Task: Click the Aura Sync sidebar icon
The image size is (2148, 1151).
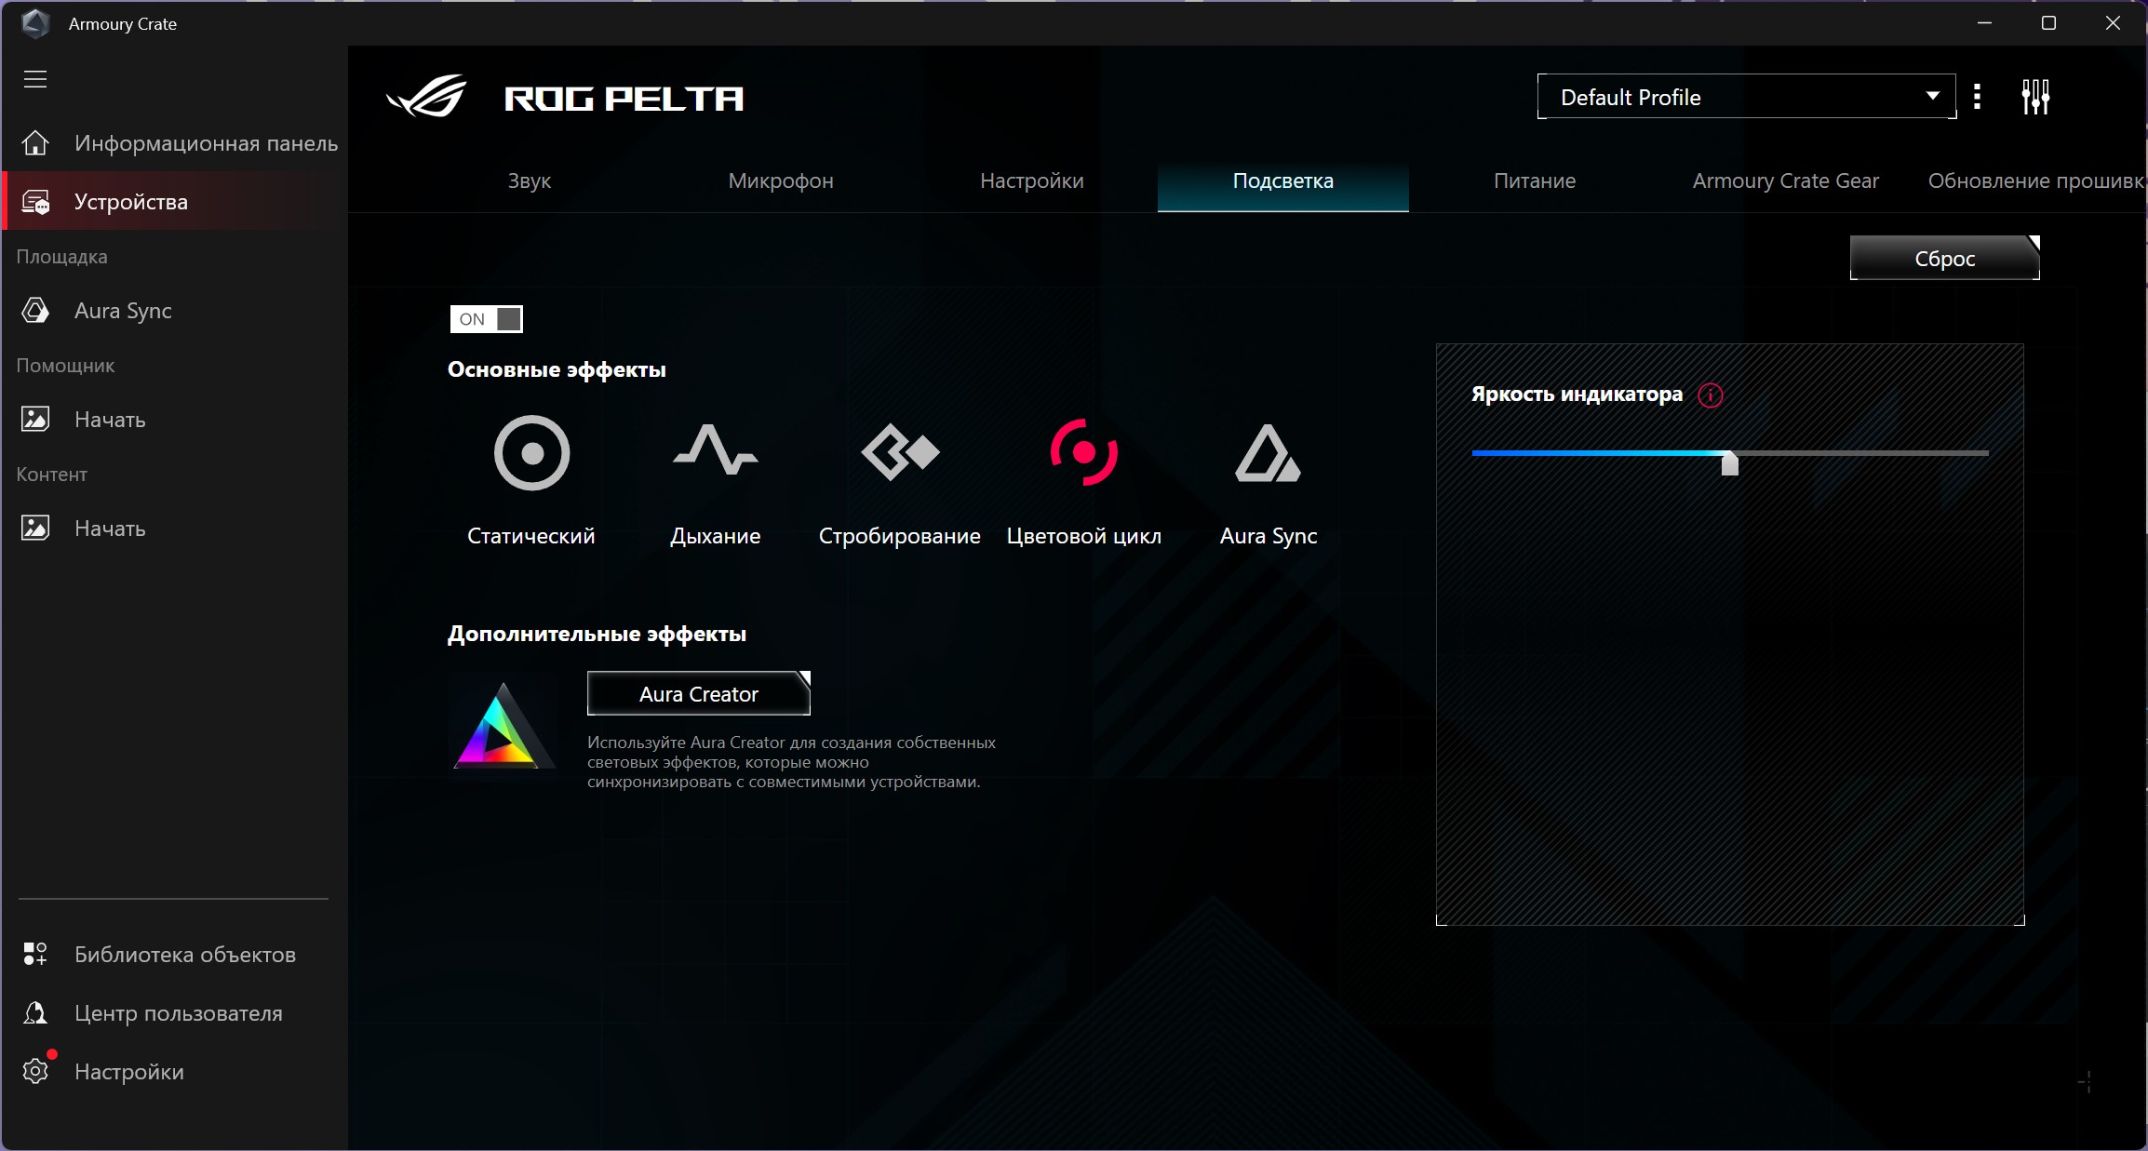Action: coord(35,311)
